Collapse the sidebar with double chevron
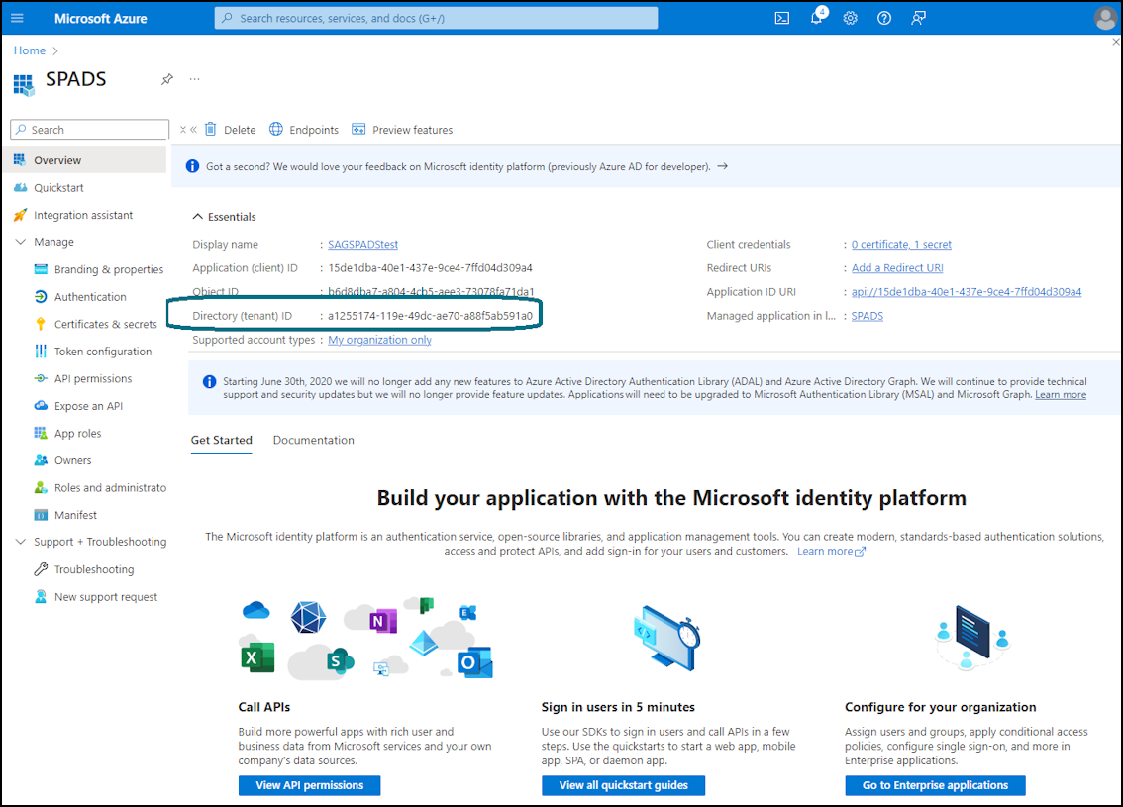Viewport: 1123px width, 807px height. tap(193, 130)
